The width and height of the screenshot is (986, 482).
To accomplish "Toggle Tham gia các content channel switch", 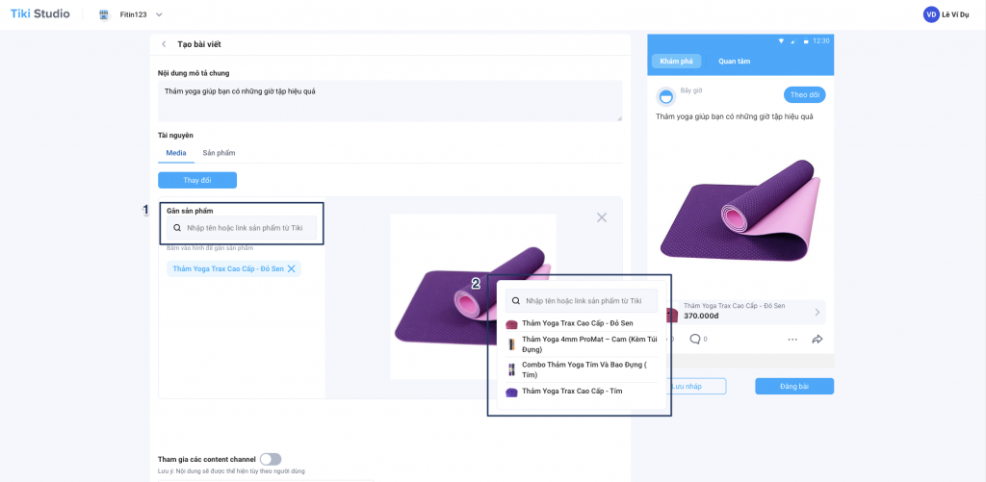I will (x=271, y=459).
